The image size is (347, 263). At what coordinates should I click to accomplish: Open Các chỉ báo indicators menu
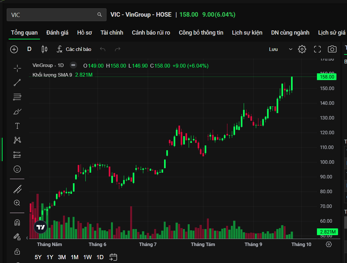[74, 49]
